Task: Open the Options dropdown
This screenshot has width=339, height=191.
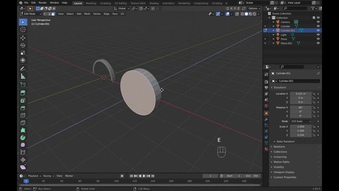Action: [x=254, y=8]
